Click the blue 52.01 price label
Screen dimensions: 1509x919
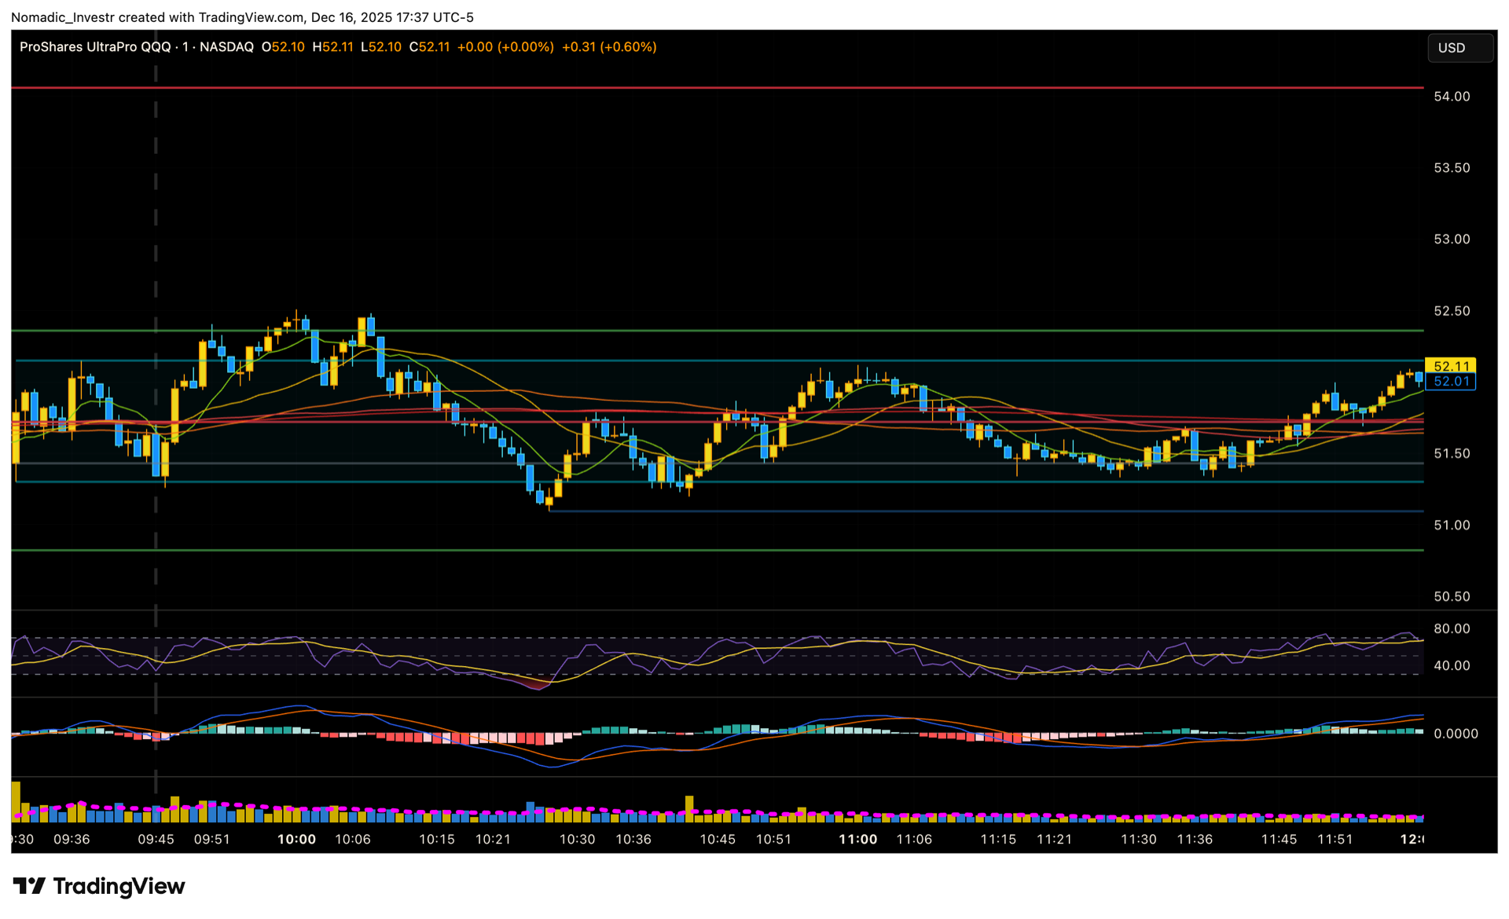1450,382
